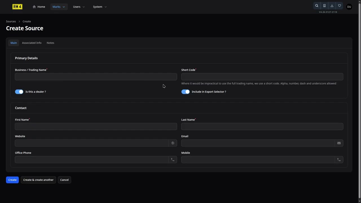
Task: Toggle the "Include in Export Selector ?" switch
Action: pyautogui.click(x=186, y=92)
